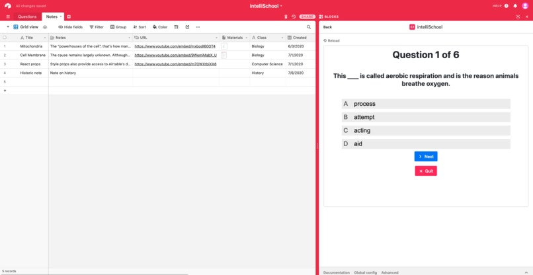This screenshot has width=533, height=275.
Task: Select the Mitochondria title cell
Action: 30,46
